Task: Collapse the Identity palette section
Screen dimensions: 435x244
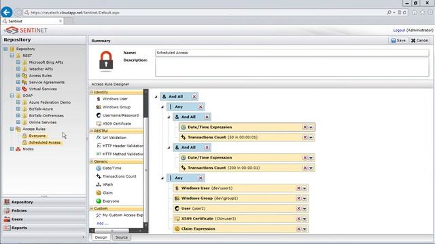Action: click(x=92, y=92)
